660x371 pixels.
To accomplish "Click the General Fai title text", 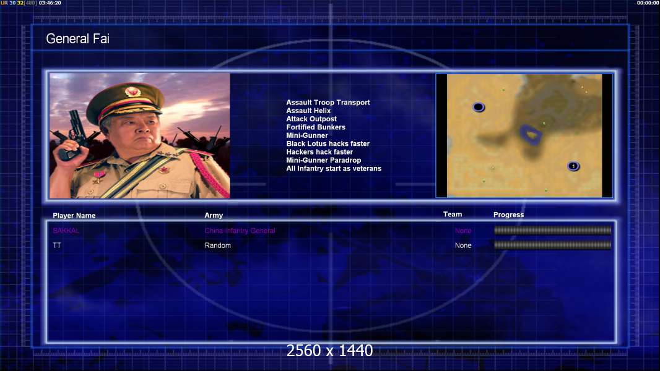I will click(77, 39).
